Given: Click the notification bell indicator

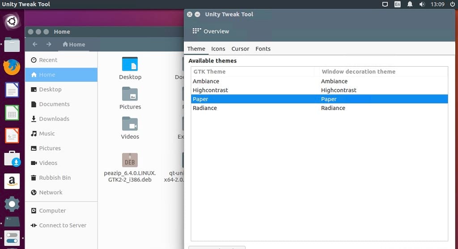Looking at the screenshot, I should pos(410,4).
